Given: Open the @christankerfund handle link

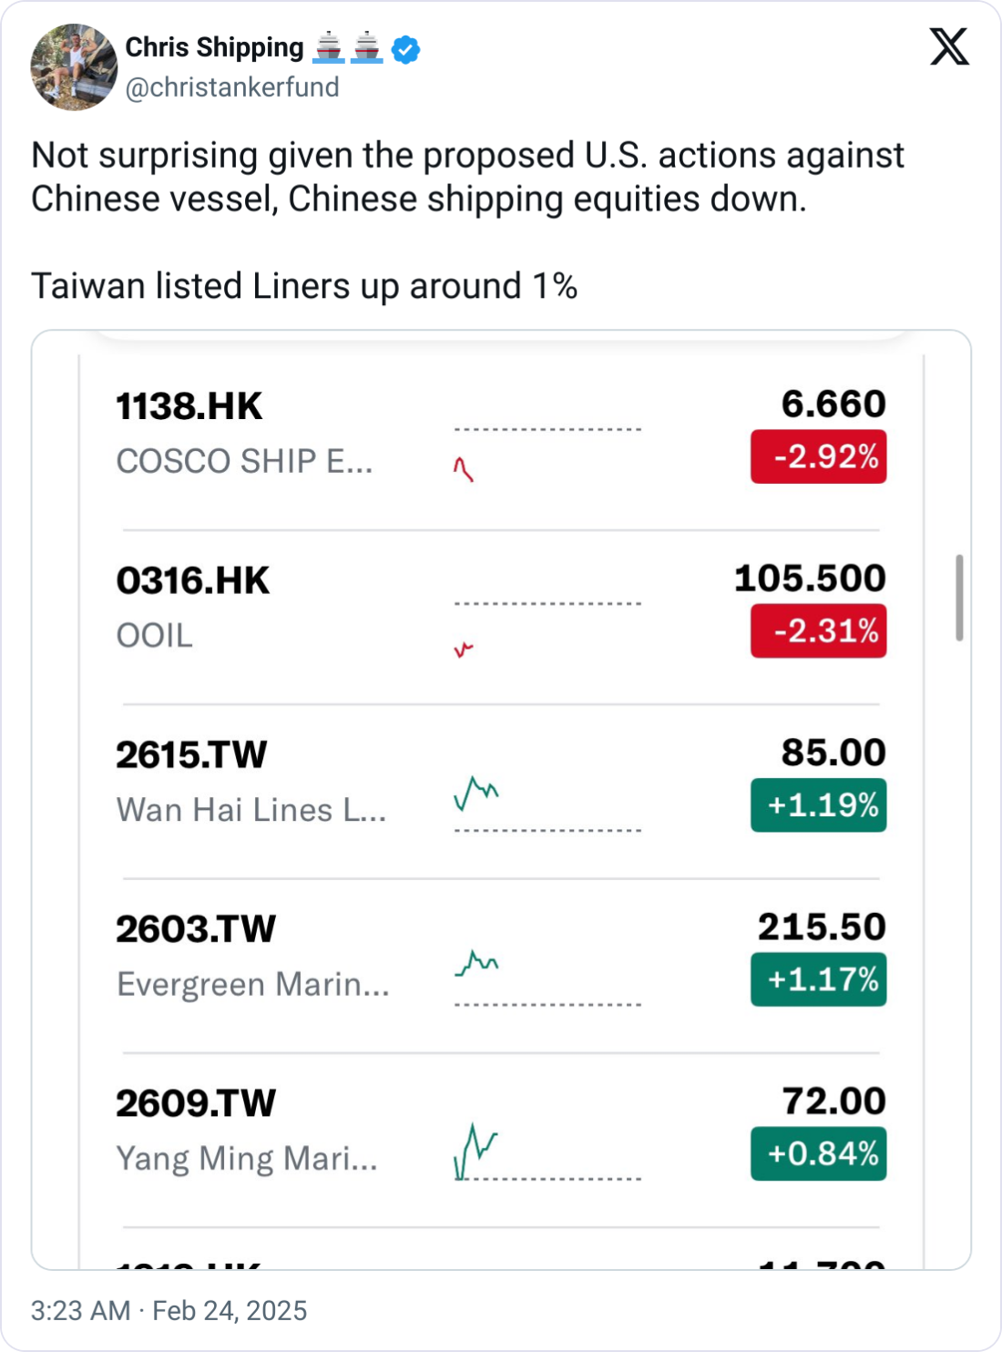Looking at the screenshot, I should click(232, 87).
